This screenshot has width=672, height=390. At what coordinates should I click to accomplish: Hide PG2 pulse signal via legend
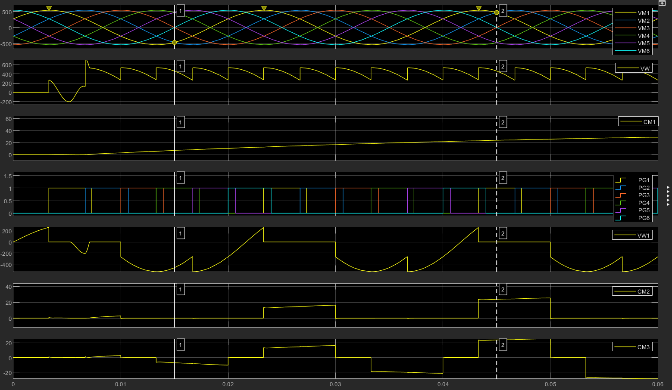tap(633, 188)
